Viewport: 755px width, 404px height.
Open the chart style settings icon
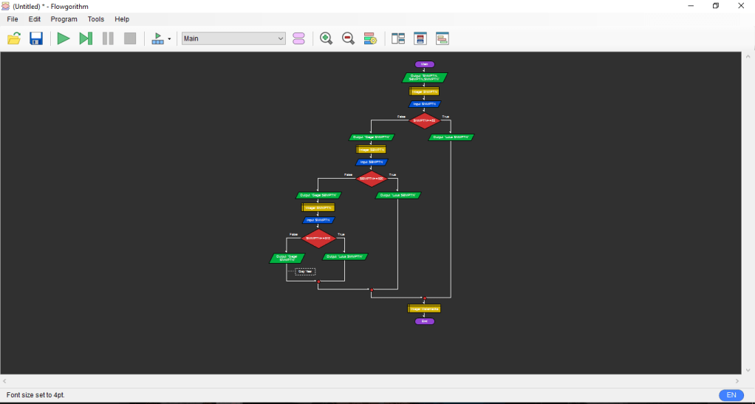[370, 38]
